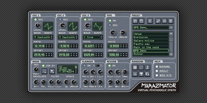Click the Flanger RATE knob
This screenshot has height=103, width=207.
[85, 72]
